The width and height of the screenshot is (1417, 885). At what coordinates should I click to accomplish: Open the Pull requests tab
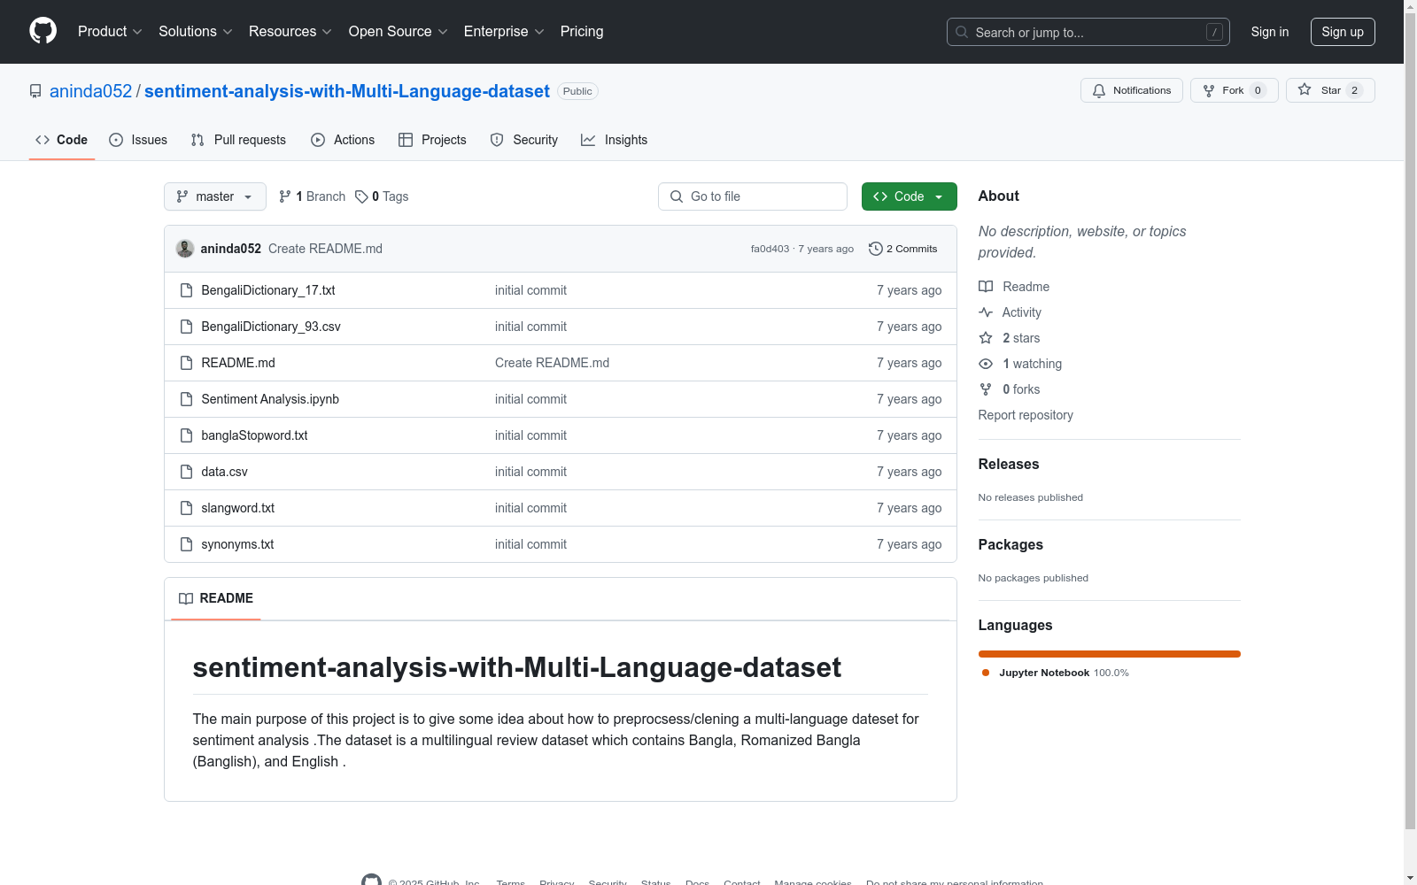click(x=238, y=140)
